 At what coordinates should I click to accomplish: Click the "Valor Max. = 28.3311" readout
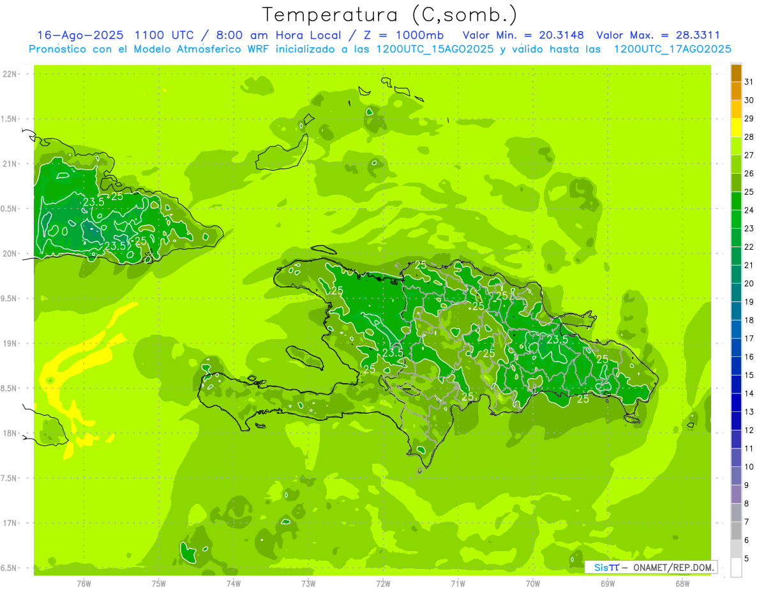click(658, 35)
